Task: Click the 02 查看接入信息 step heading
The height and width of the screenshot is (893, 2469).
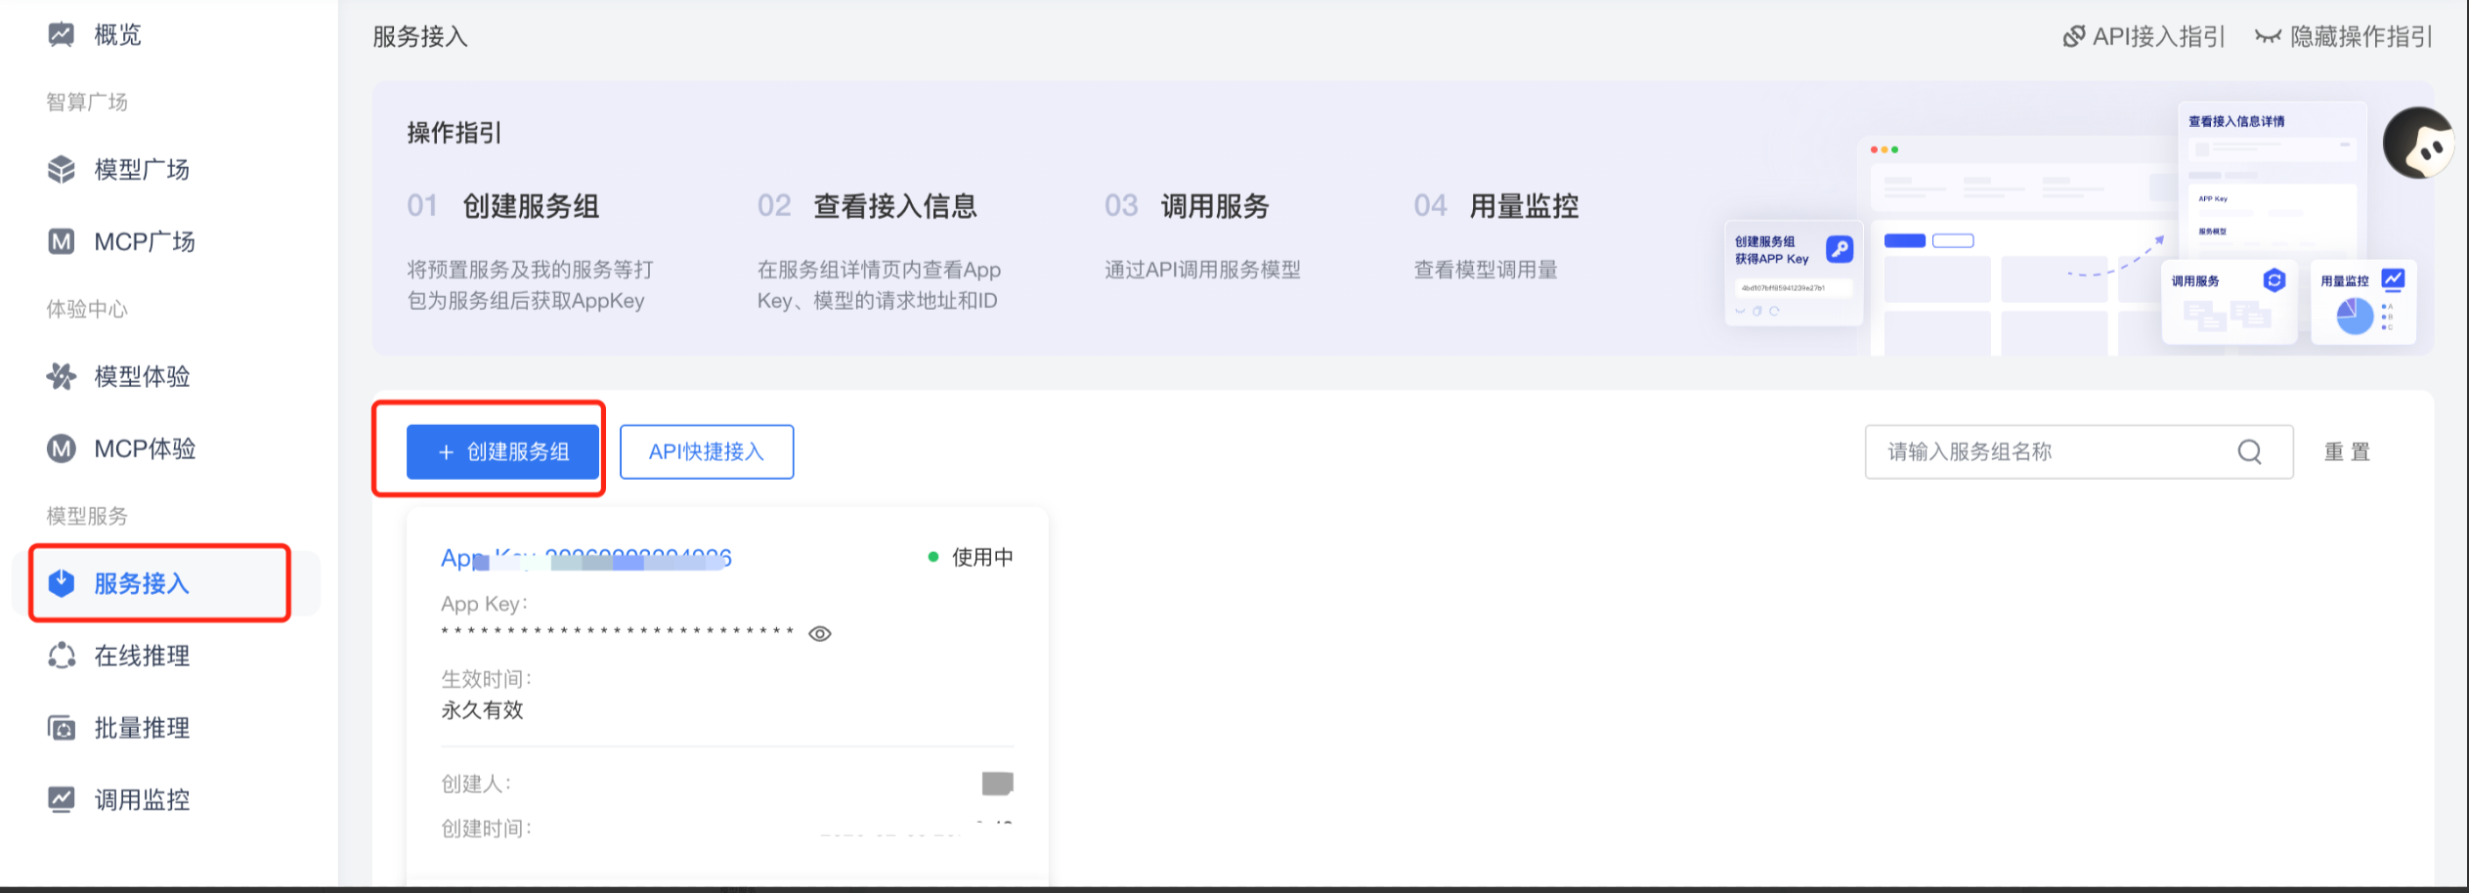Action: pyautogui.click(x=867, y=206)
